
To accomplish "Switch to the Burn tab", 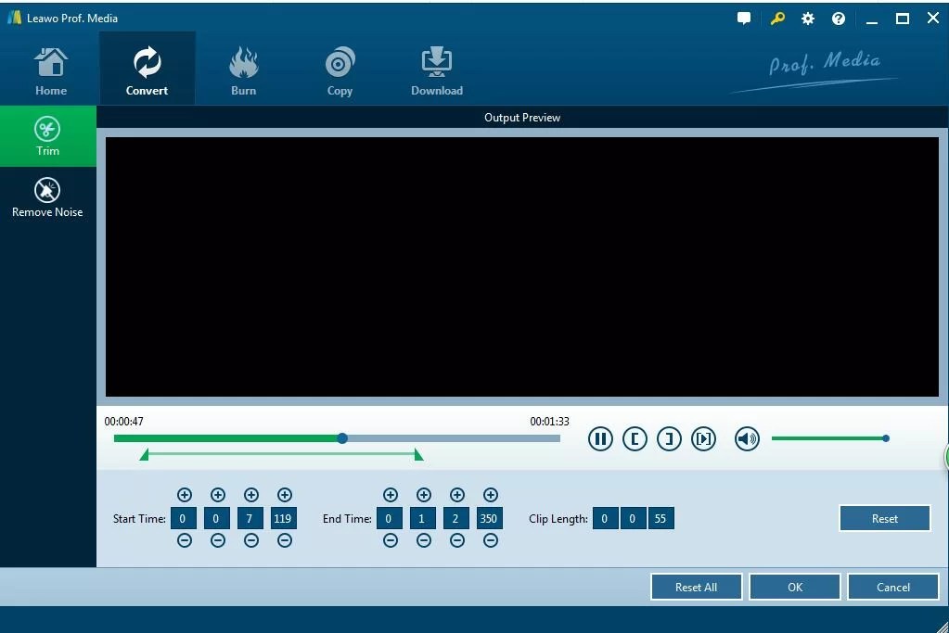I will click(x=243, y=68).
